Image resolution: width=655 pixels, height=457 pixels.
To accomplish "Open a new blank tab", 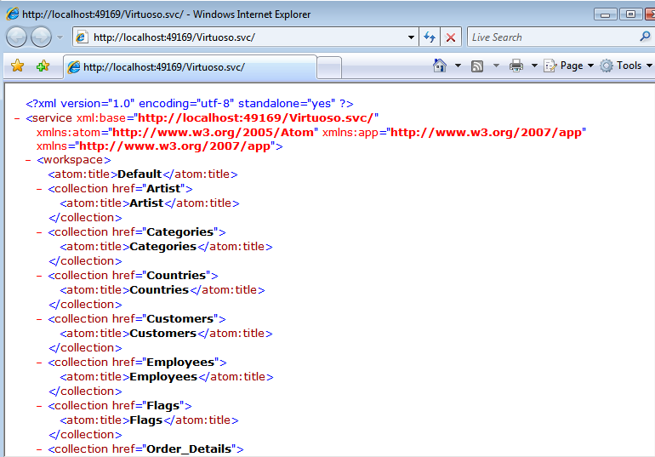I will point(329,67).
